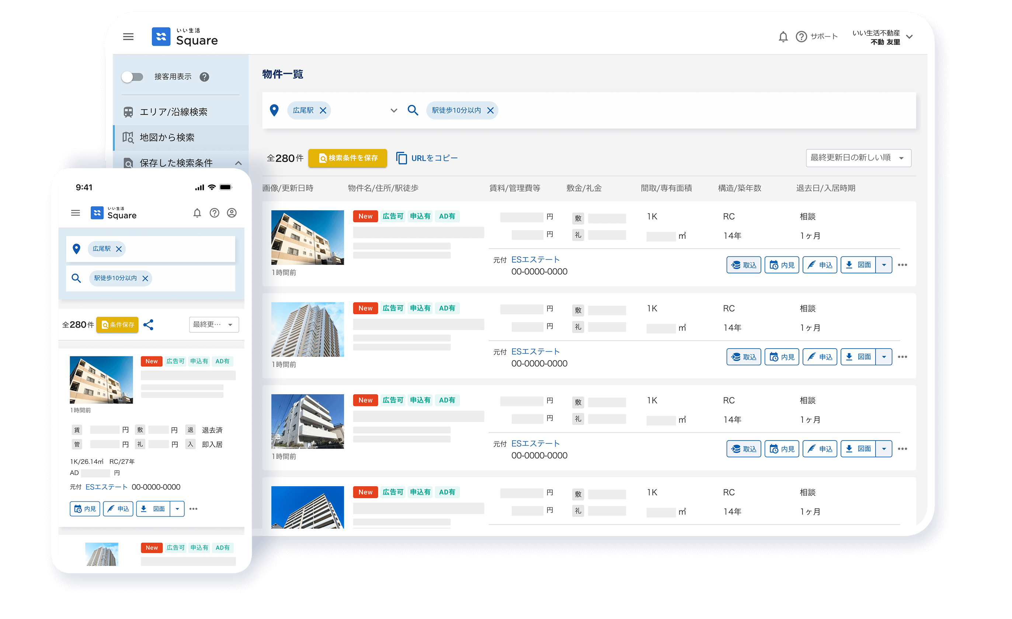Remove 広尾駅 chip in mobile view
Image resolution: width=1012 pixels, height=619 pixels.
point(119,249)
